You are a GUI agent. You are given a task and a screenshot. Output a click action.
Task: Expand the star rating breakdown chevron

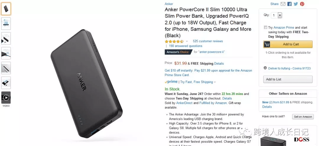187,41
